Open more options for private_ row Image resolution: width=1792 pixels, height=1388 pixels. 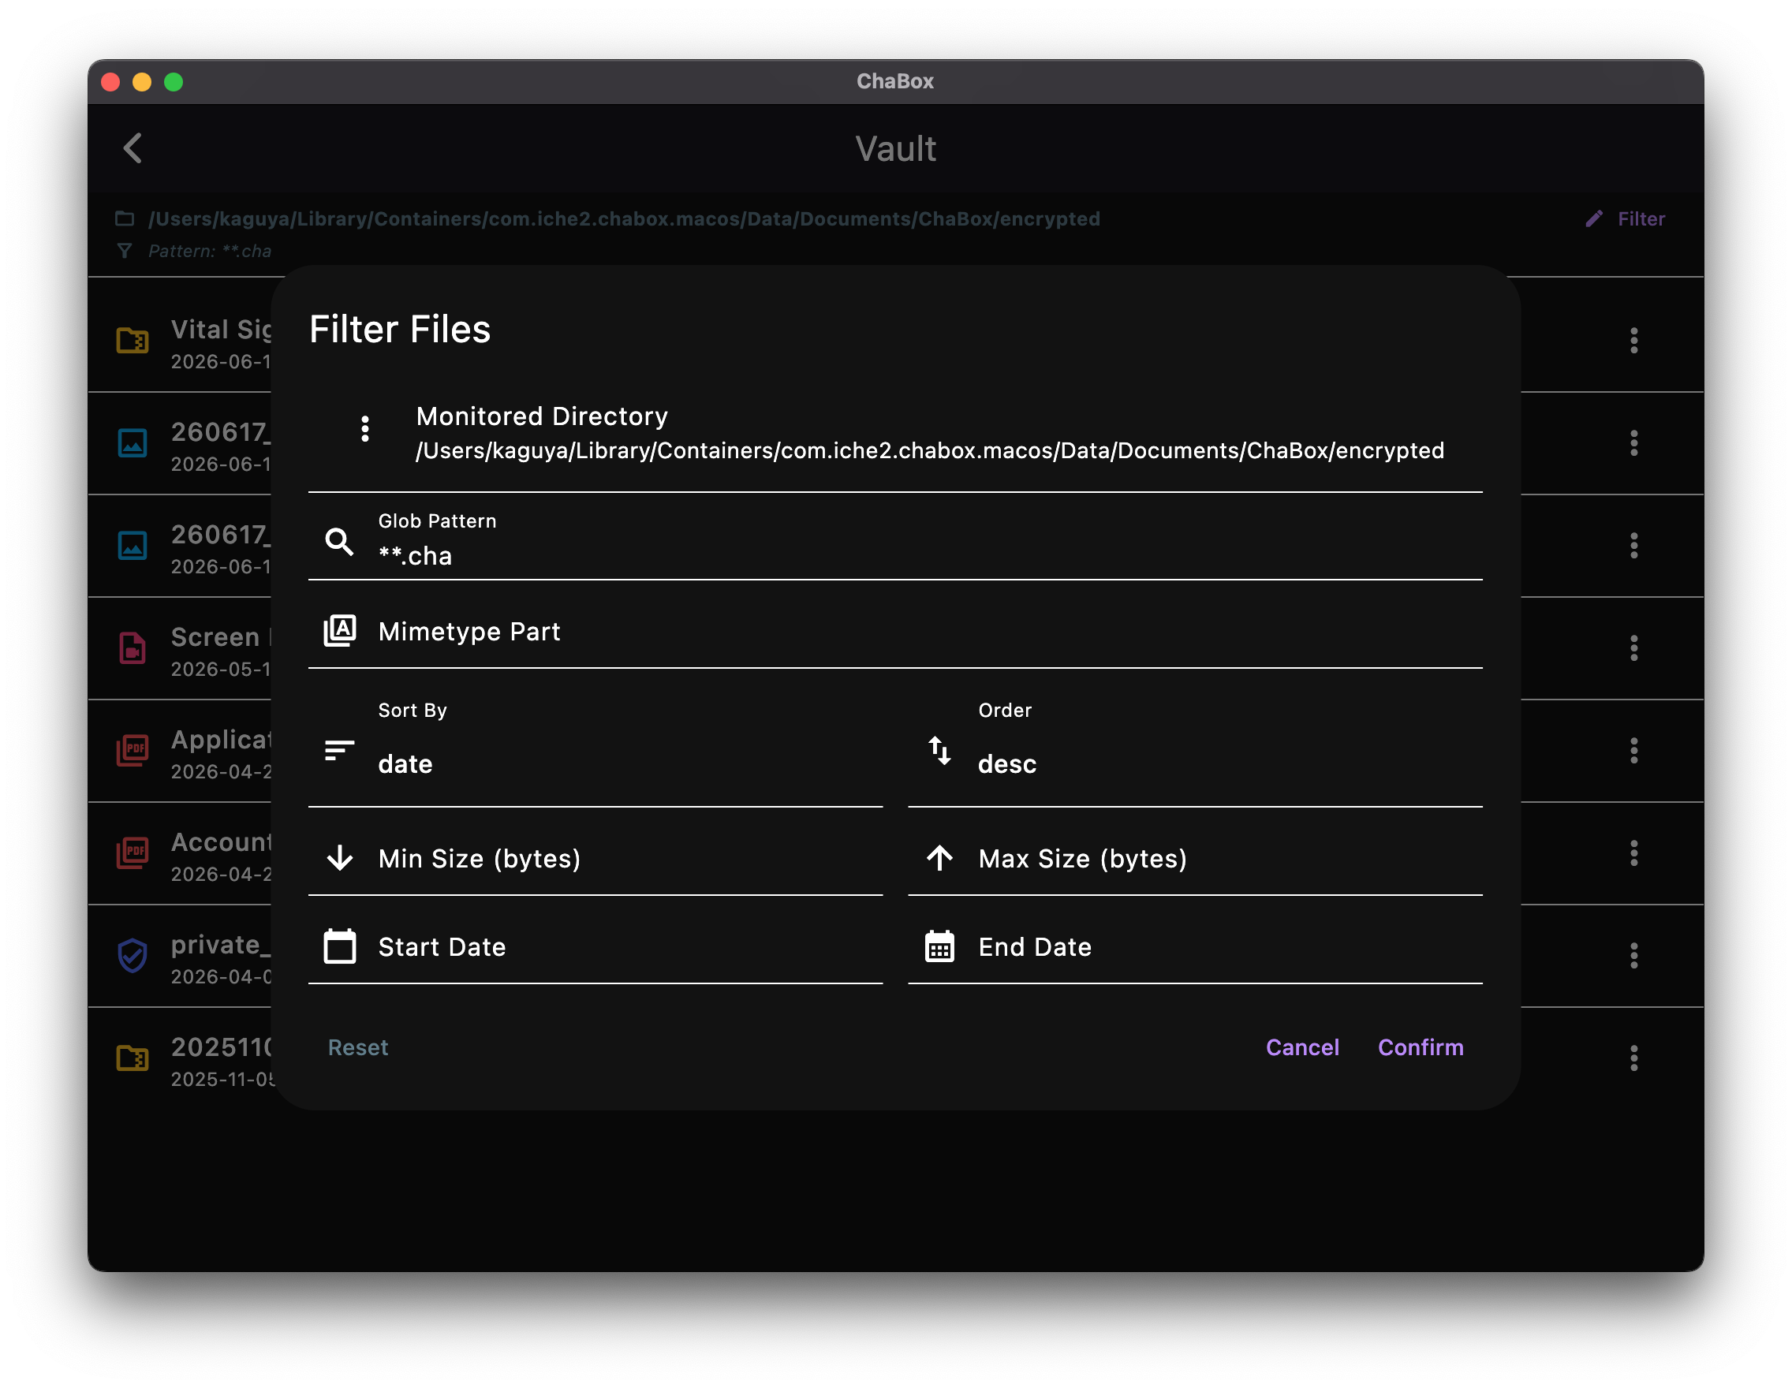pyautogui.click(x=1633, y=956)
